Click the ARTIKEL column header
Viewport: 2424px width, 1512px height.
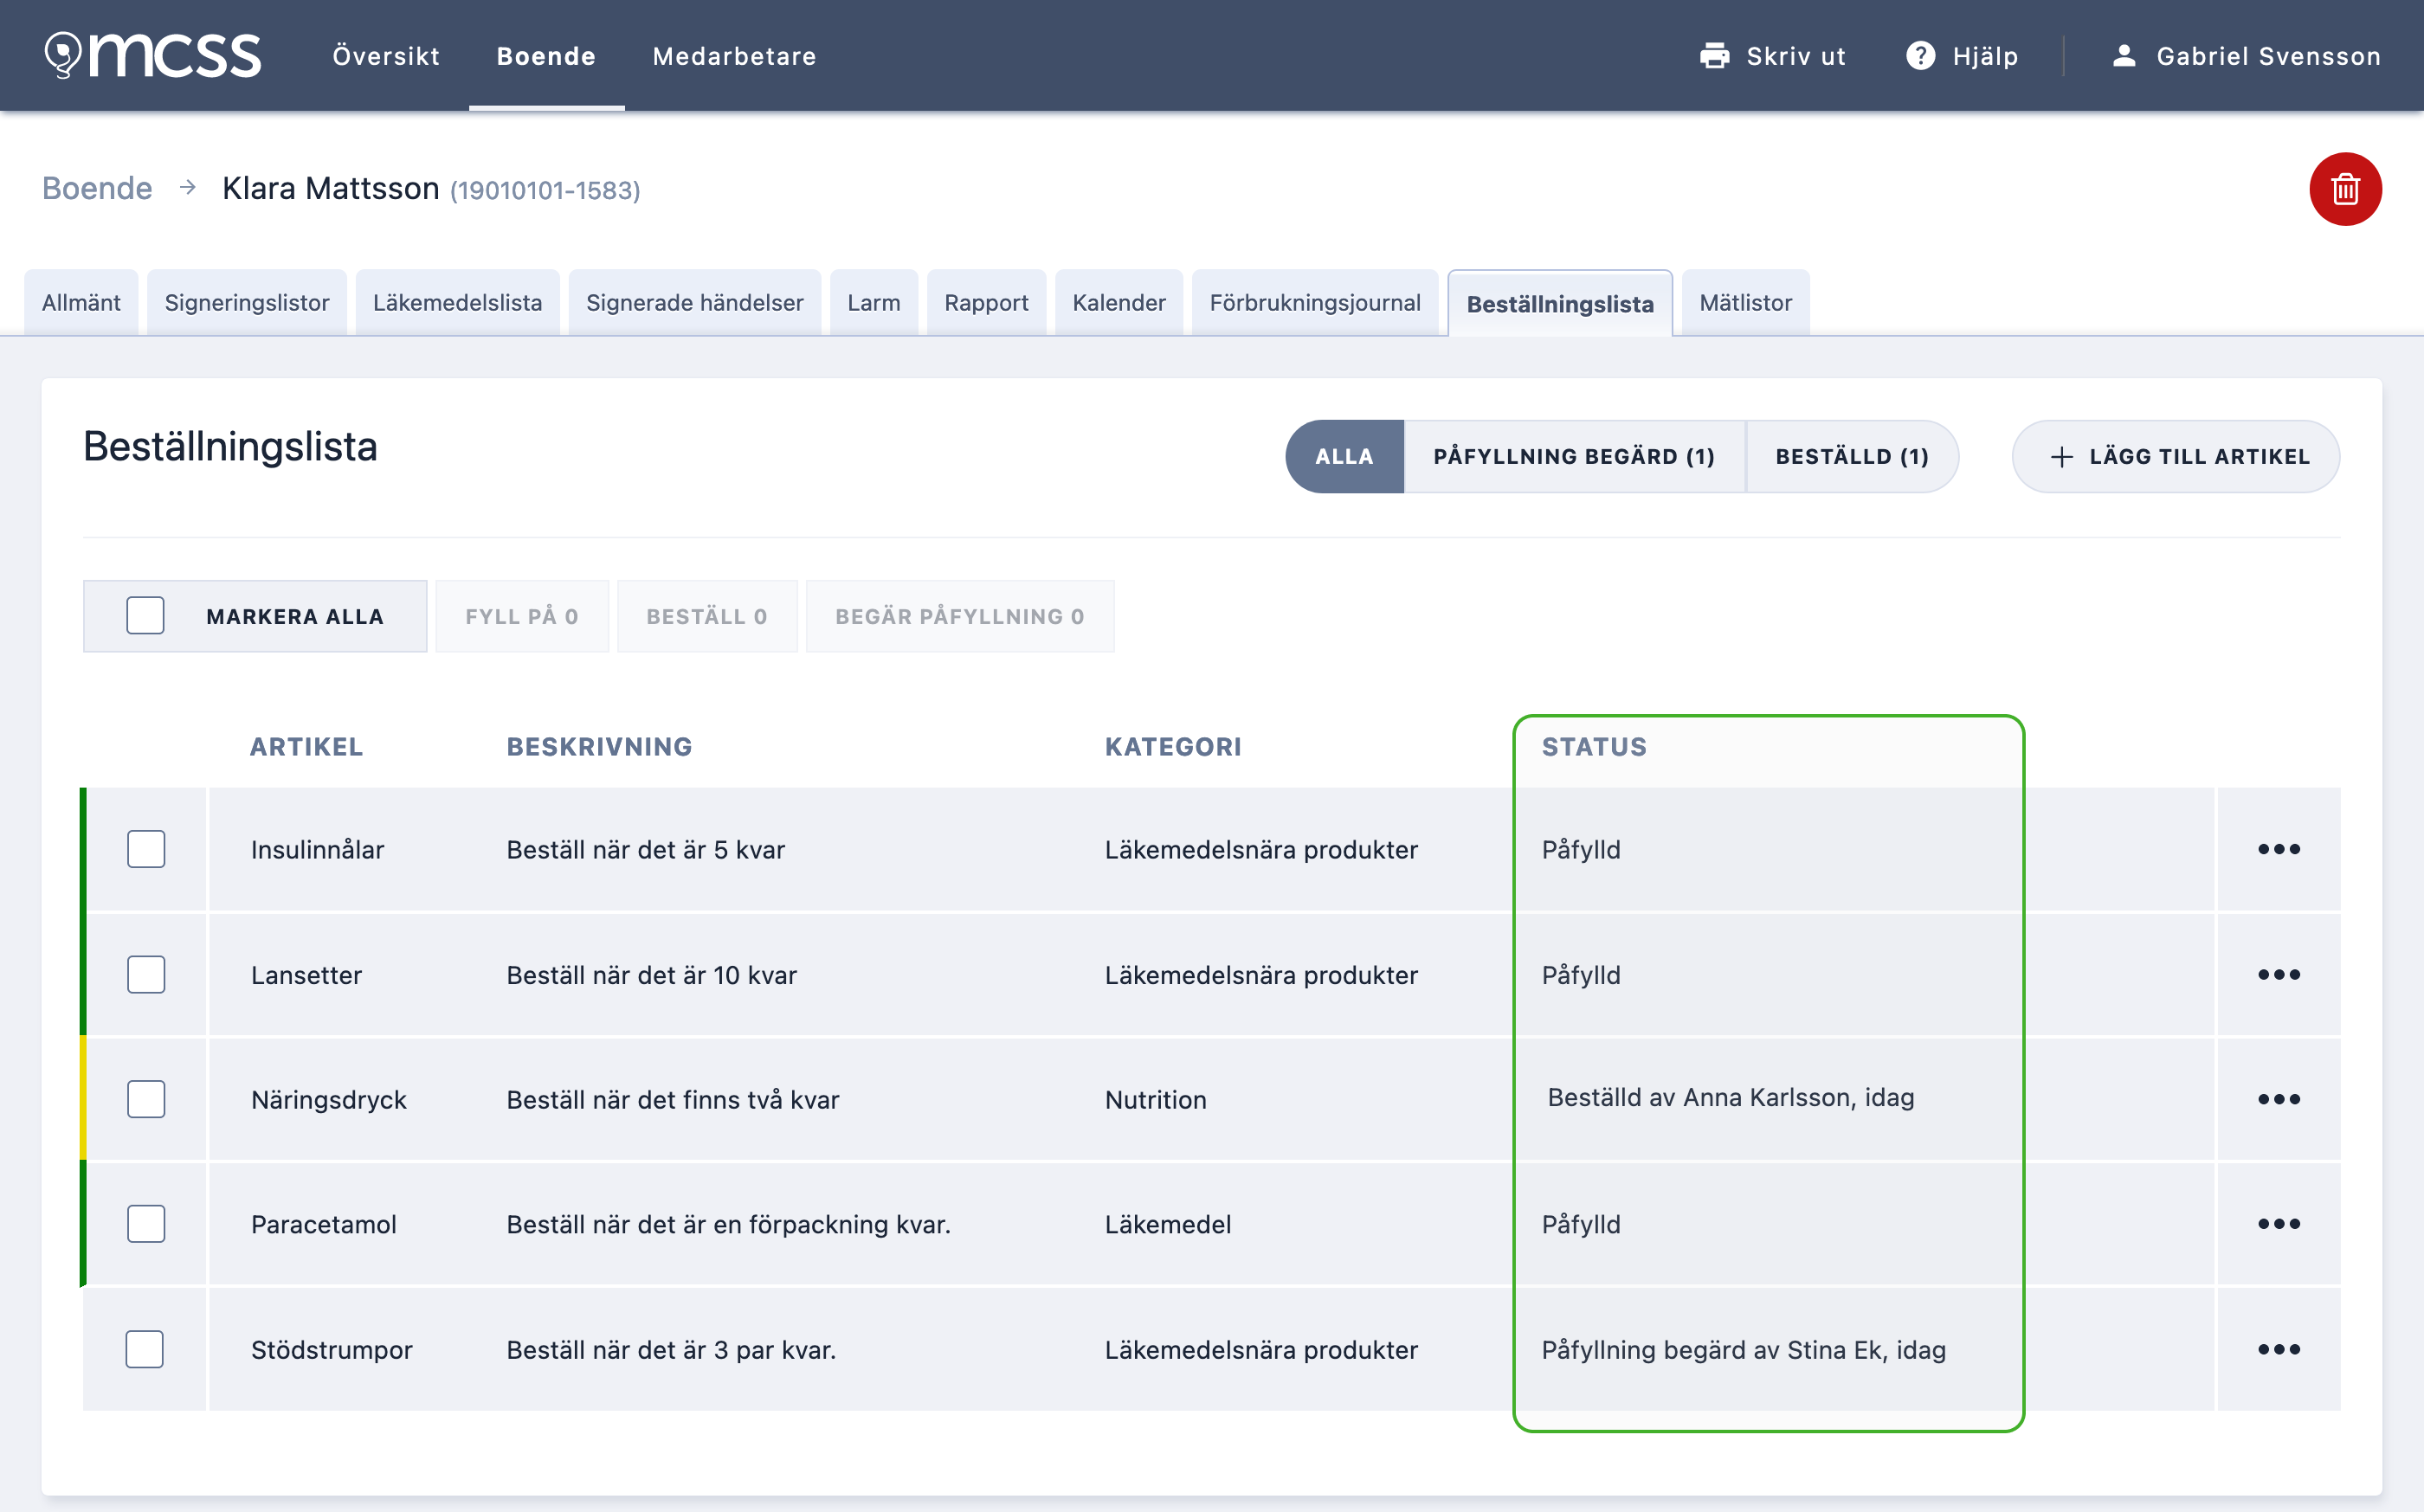click(306, 747)
